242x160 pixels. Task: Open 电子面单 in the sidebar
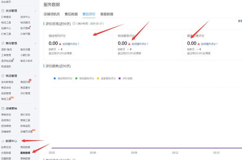pos(25,28)
